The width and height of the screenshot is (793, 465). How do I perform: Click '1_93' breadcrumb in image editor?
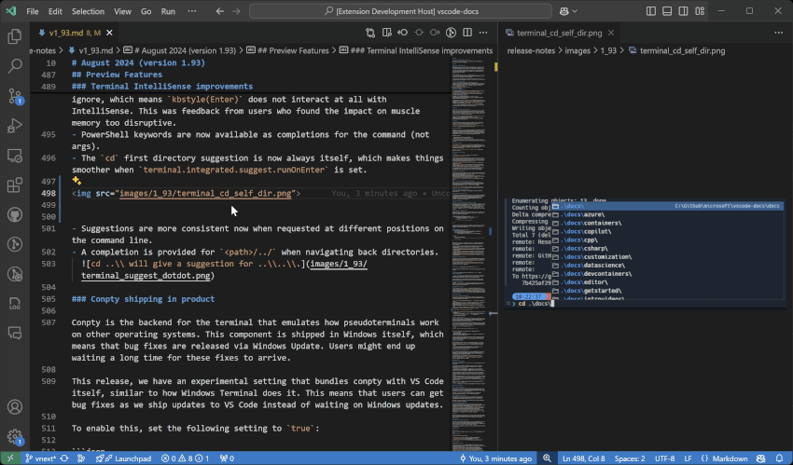point(609,50)
